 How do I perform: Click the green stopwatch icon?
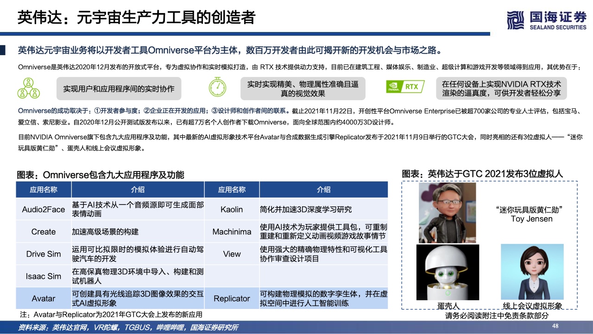[x=216, y=87]
